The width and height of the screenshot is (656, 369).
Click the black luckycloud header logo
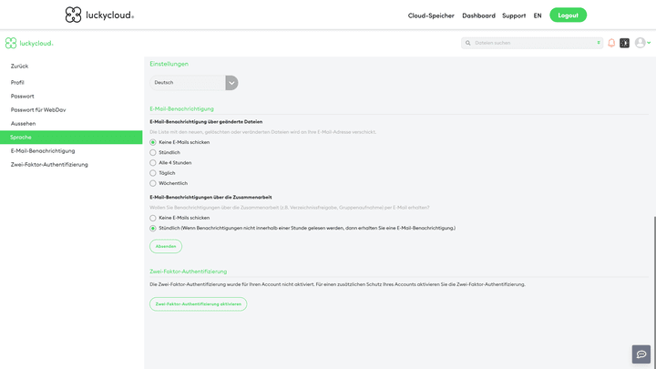pos(99,15)
